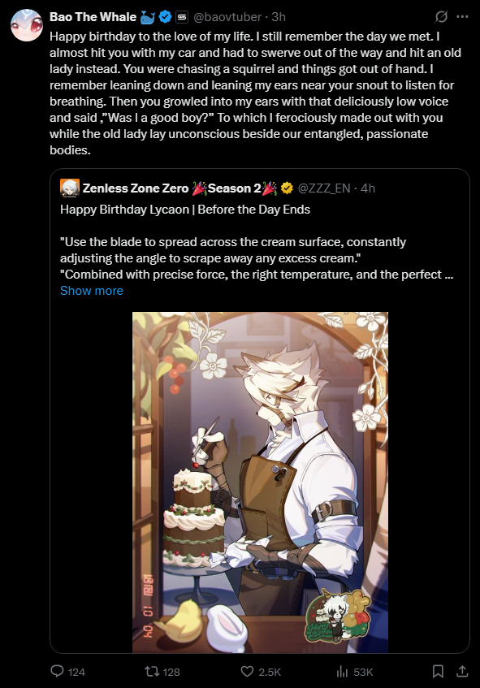The image size is (480, 688).
Task: View post analytics showing 53K views
Action: tap(354, 671)
